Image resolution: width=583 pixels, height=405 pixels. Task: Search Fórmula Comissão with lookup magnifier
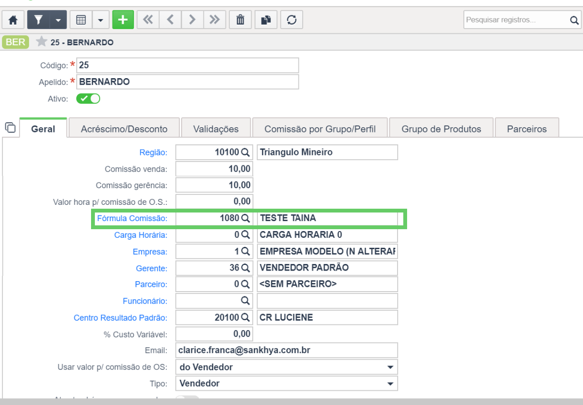coord(245,218)
